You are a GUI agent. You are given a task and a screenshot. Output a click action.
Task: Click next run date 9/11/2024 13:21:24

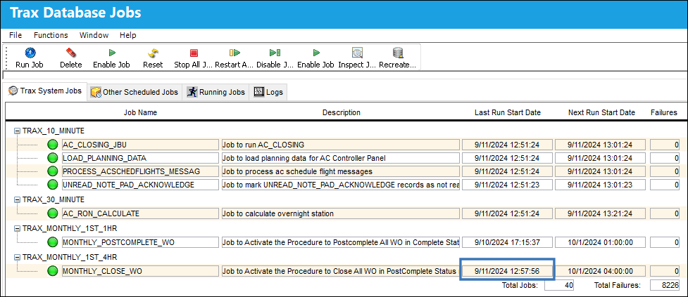click(600, 213)
